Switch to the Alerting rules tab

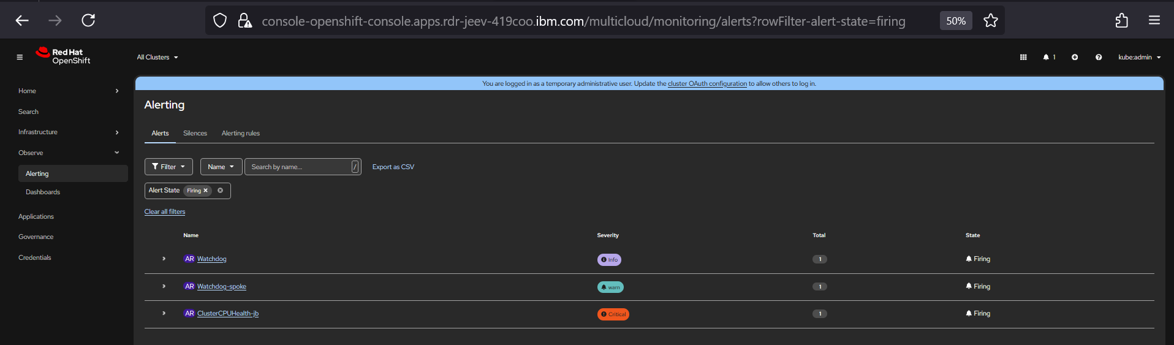pyautogui.click(x=240, y=133)
